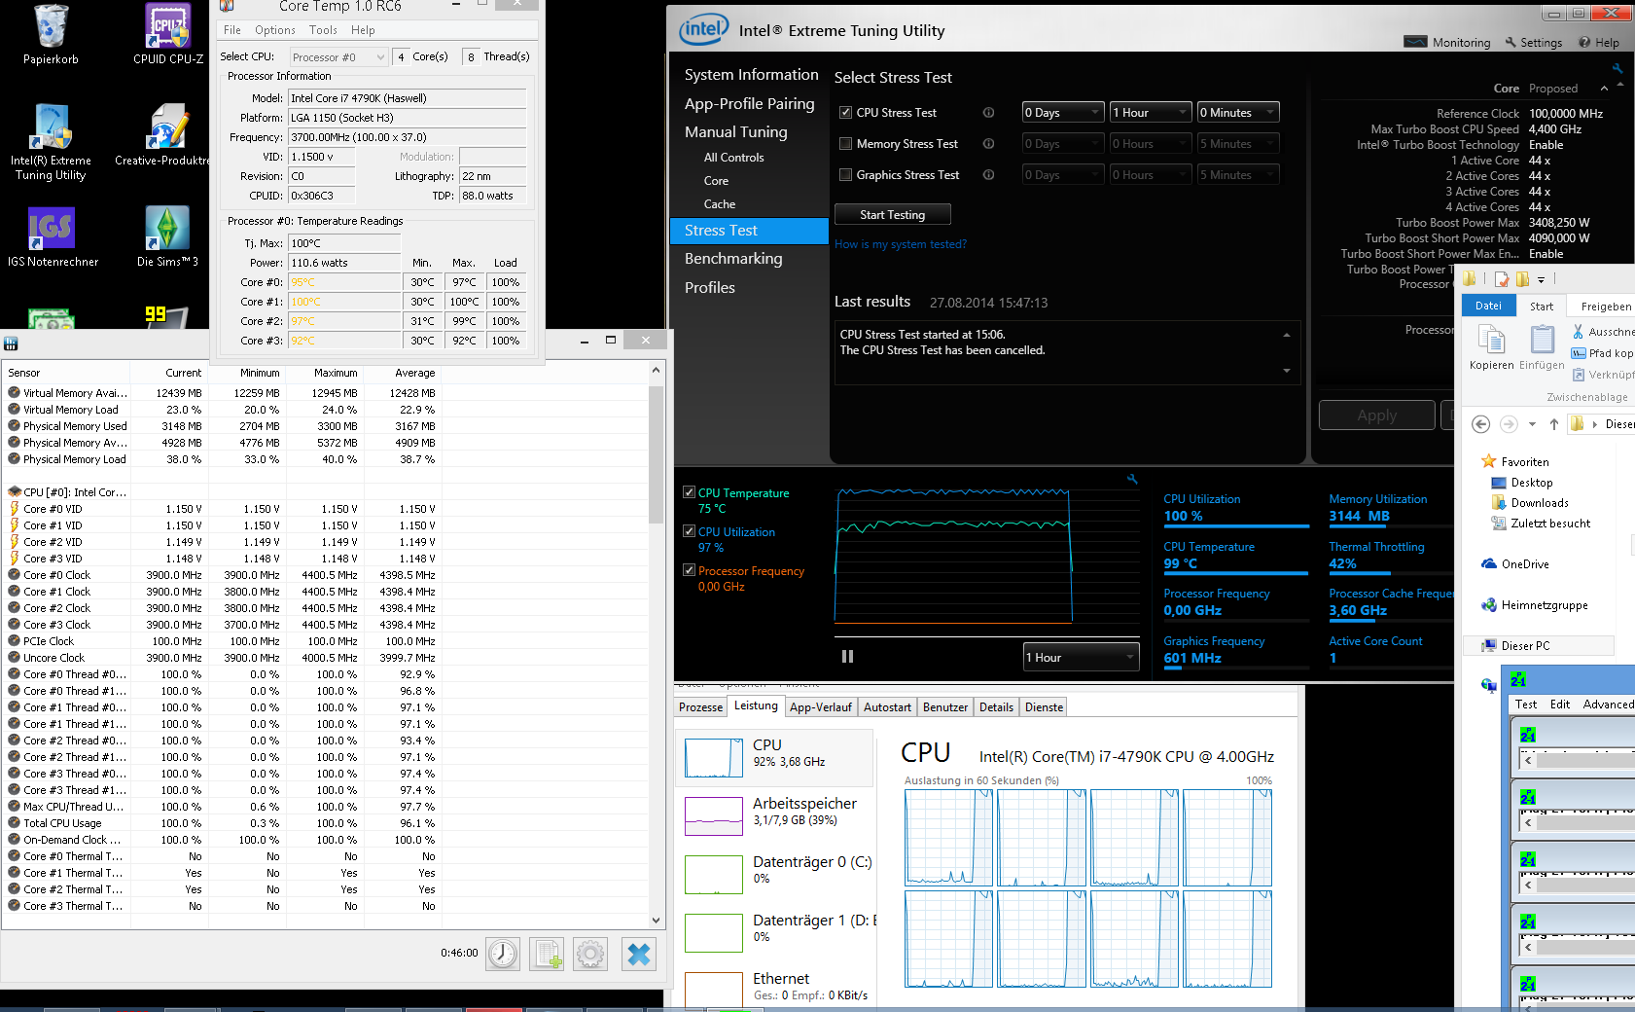
Task: Click the Explorer back navigation arrow
Action: tap(1480, 424)
